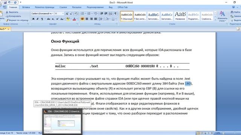
Task: Open Изменить стили menu
Action: (x=223, y=16)
